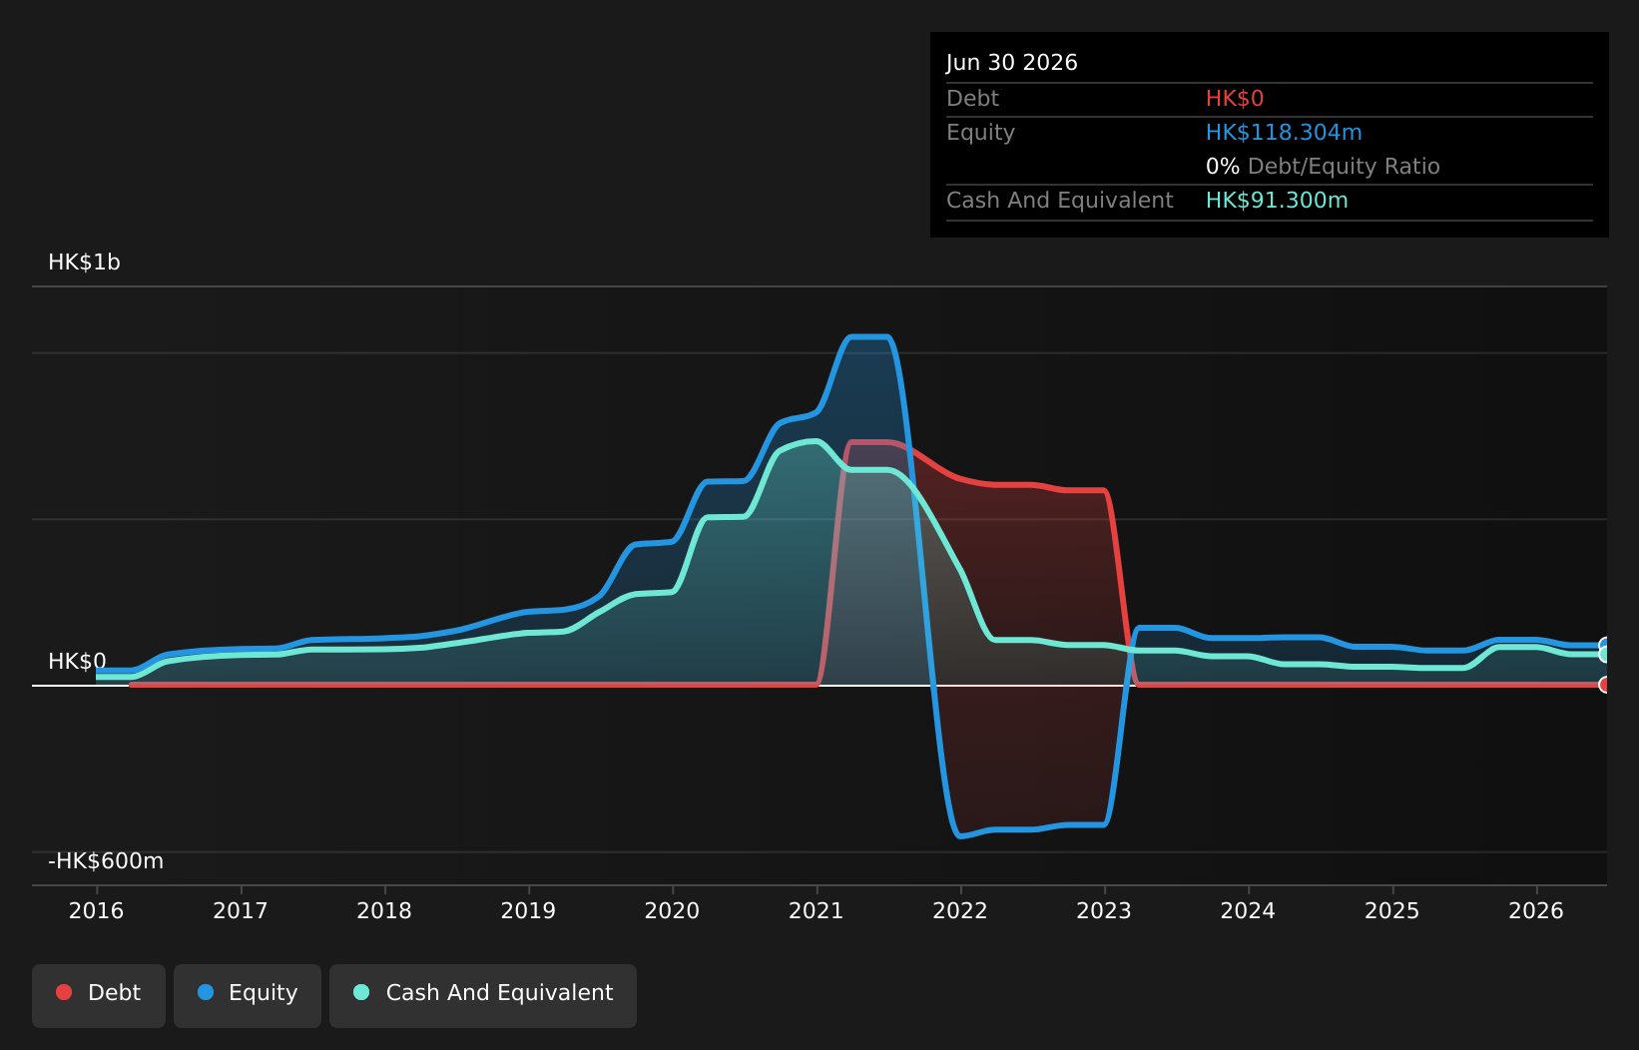The height and width of the screenshot is (1050, 1639).
Task: Select the 2024 x-axis label
Action: coord(1248,910)
